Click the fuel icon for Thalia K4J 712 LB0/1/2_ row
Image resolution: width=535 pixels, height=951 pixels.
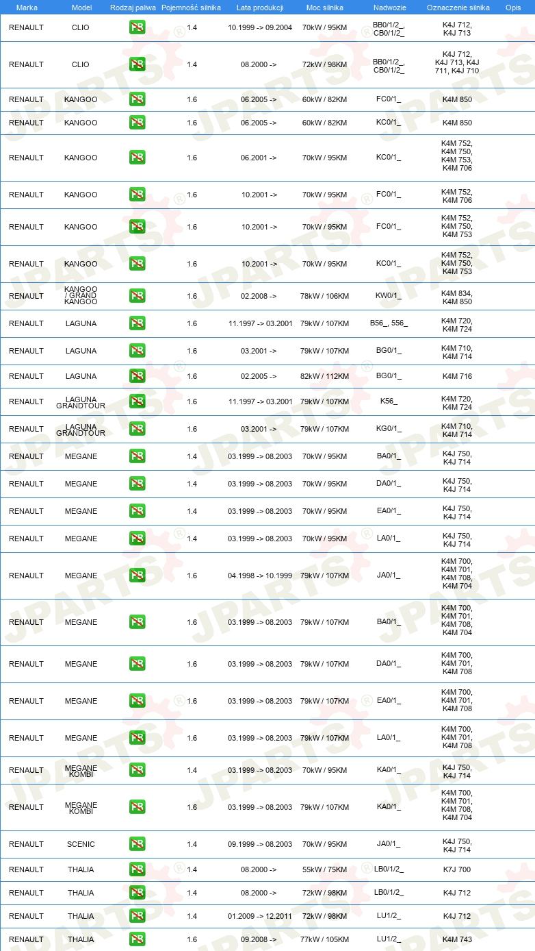tap(138, 893)
